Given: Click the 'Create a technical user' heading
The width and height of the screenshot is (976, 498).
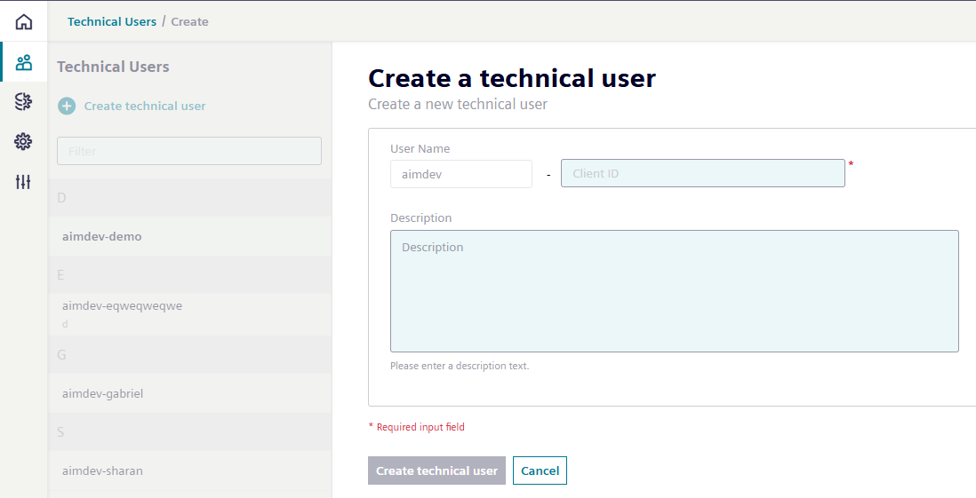Looking at the screenshot, I should (x=512, y=78).
